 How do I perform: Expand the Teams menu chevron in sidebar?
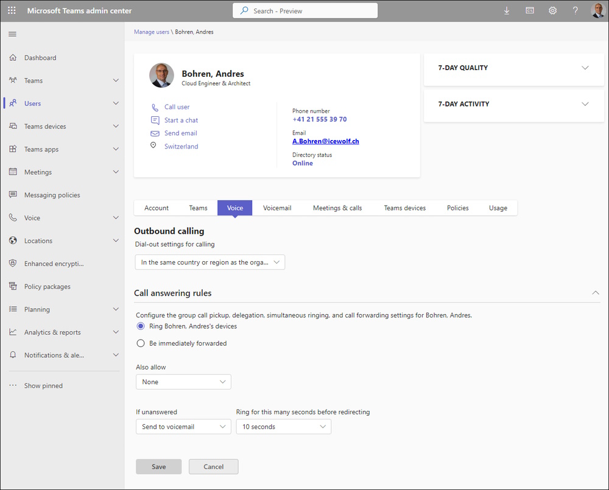[116, 80]
